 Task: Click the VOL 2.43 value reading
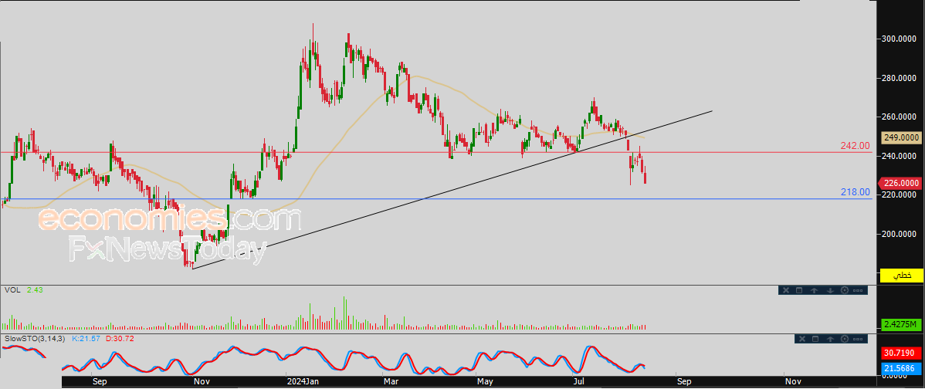pos(35,290)
